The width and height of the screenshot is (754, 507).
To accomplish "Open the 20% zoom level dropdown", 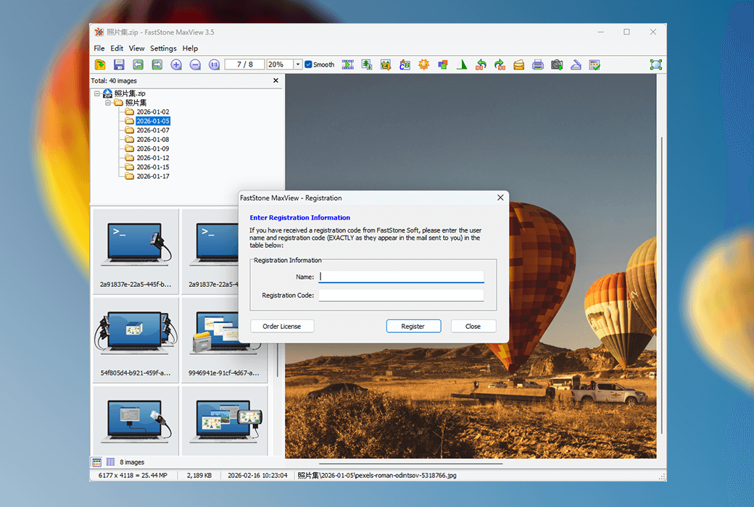I will tap(298, 64).
